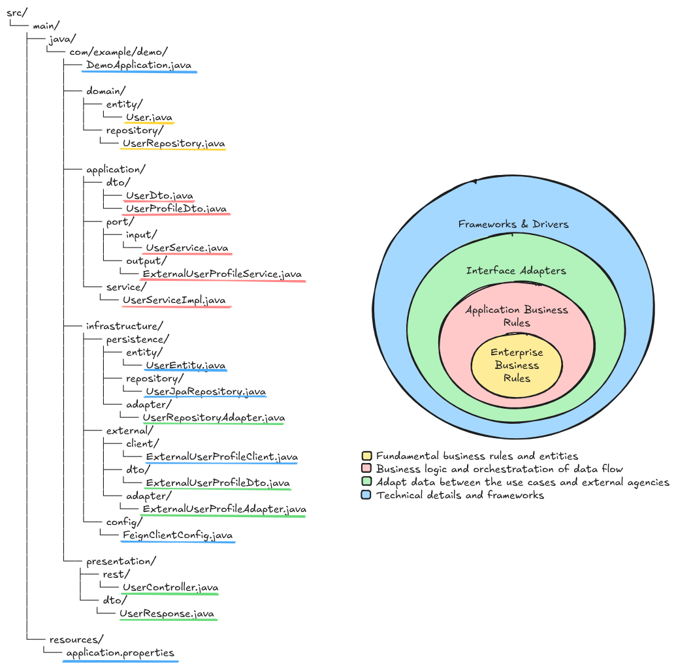The image size is (676, 668).
Task: Select the external/ folder
Action: tap(130, 431)
